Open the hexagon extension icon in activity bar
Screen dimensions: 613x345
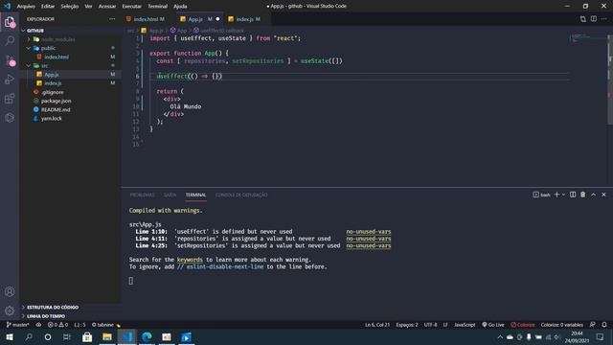(10, 118)
